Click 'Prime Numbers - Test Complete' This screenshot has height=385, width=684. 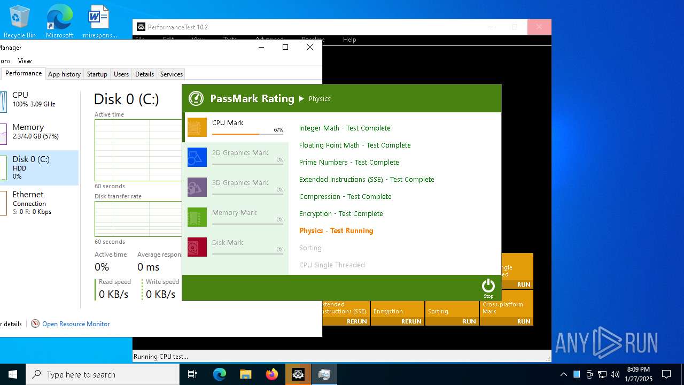(349, 162)
